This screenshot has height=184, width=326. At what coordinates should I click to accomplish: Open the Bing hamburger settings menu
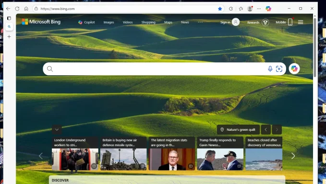[x=301, y=22]
